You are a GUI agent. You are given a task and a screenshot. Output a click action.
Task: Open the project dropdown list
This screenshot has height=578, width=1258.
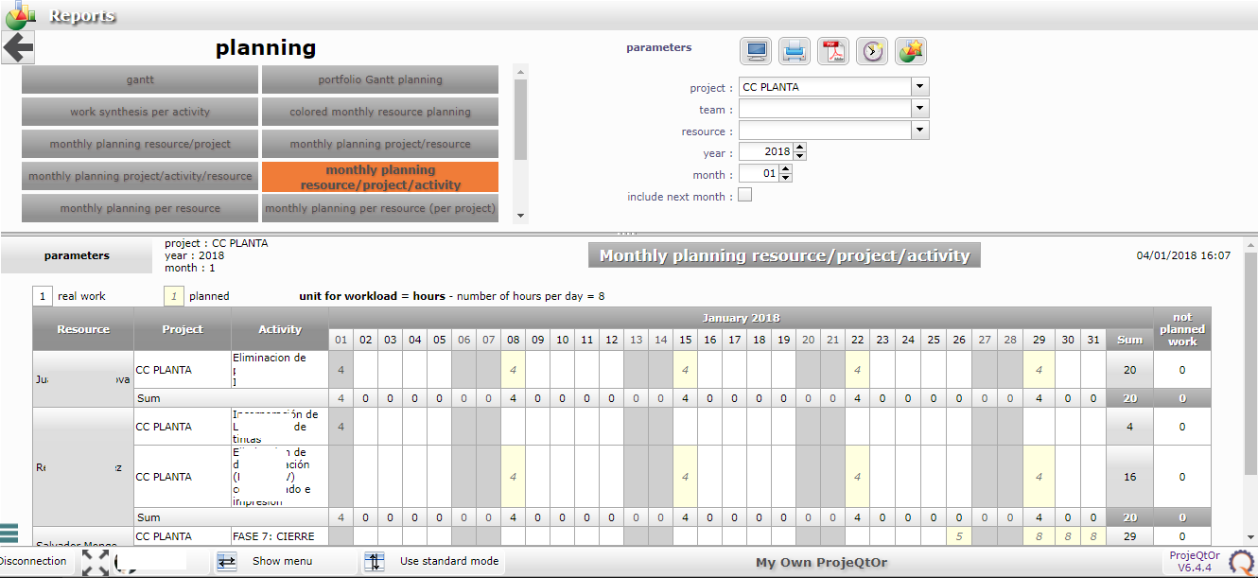920,87
